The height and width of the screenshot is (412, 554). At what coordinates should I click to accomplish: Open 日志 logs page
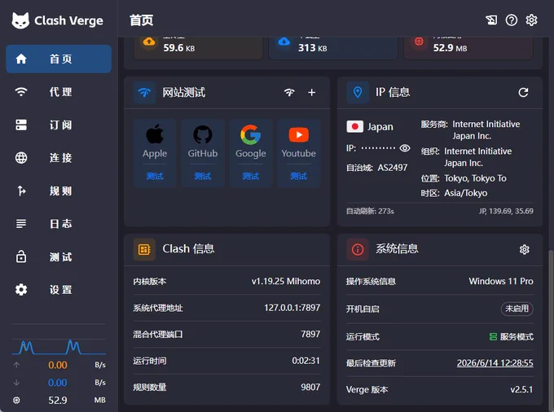[x=59, y=224]
